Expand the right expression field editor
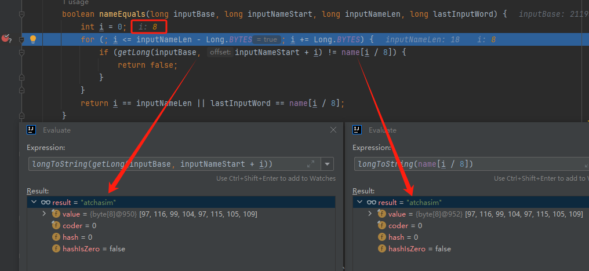The height and width of the screenshot is (271, 589). [x=587, y=164]
